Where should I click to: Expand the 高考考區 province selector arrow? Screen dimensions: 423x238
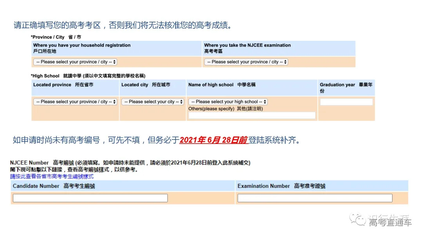(286, 62)
